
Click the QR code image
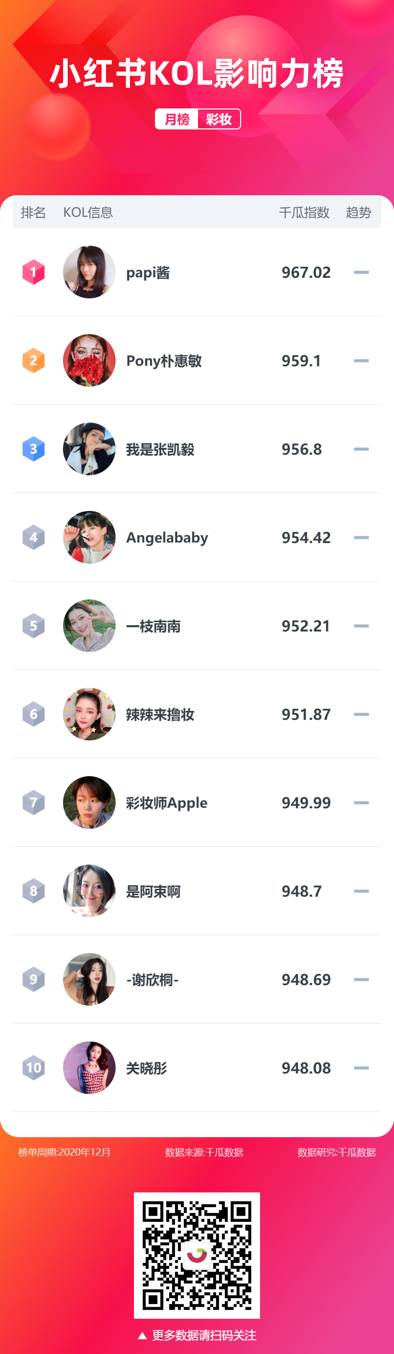click(197, 1255)
